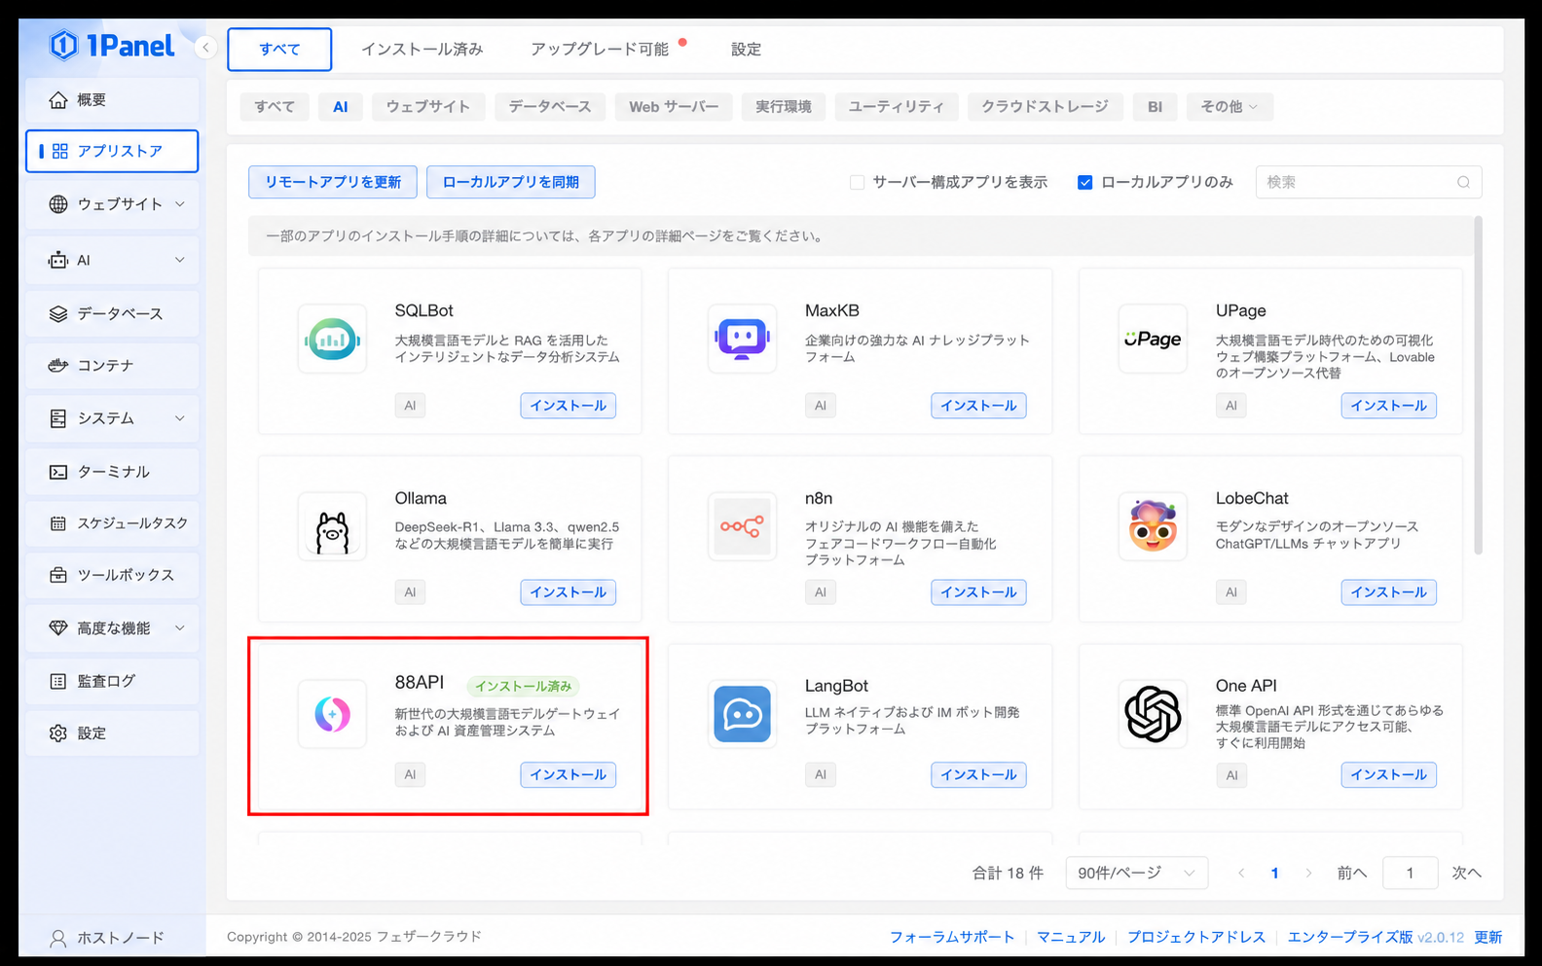Open スケジュールタスク in sidebar
The width and height of the screenshot is (1542, 966).
(112, 523)
